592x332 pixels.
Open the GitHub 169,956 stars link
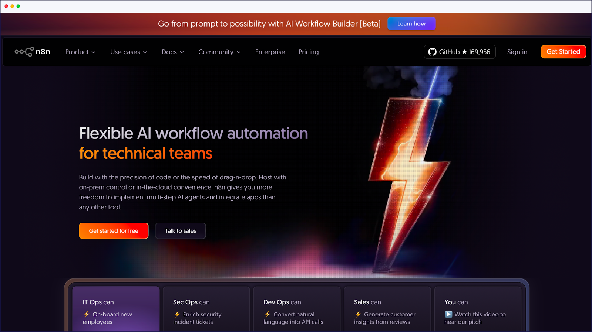pos(460,52)
